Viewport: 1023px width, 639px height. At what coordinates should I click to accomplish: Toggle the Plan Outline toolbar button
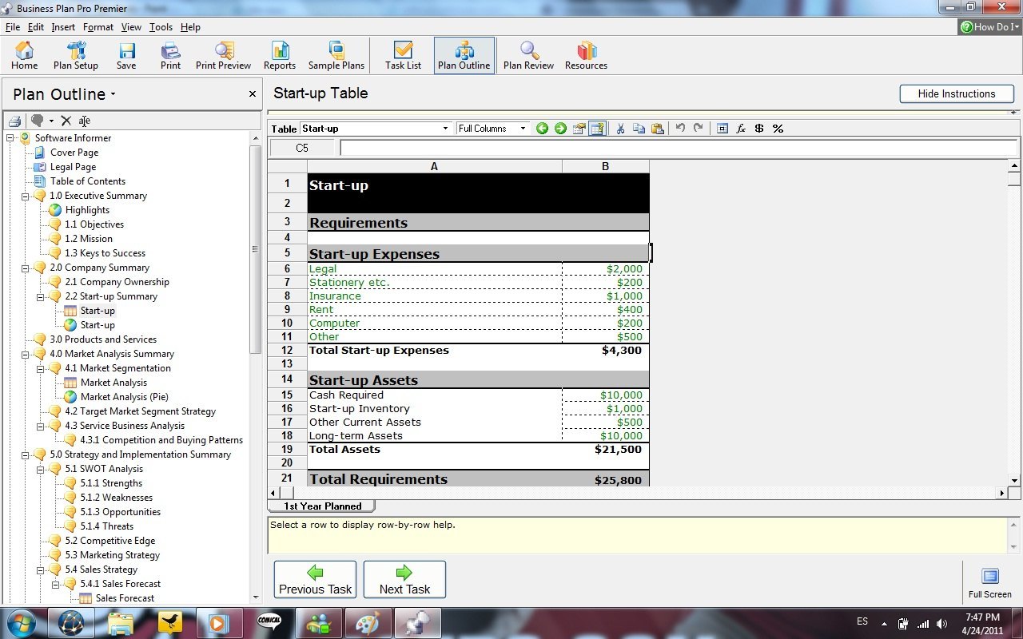(464, 56)
